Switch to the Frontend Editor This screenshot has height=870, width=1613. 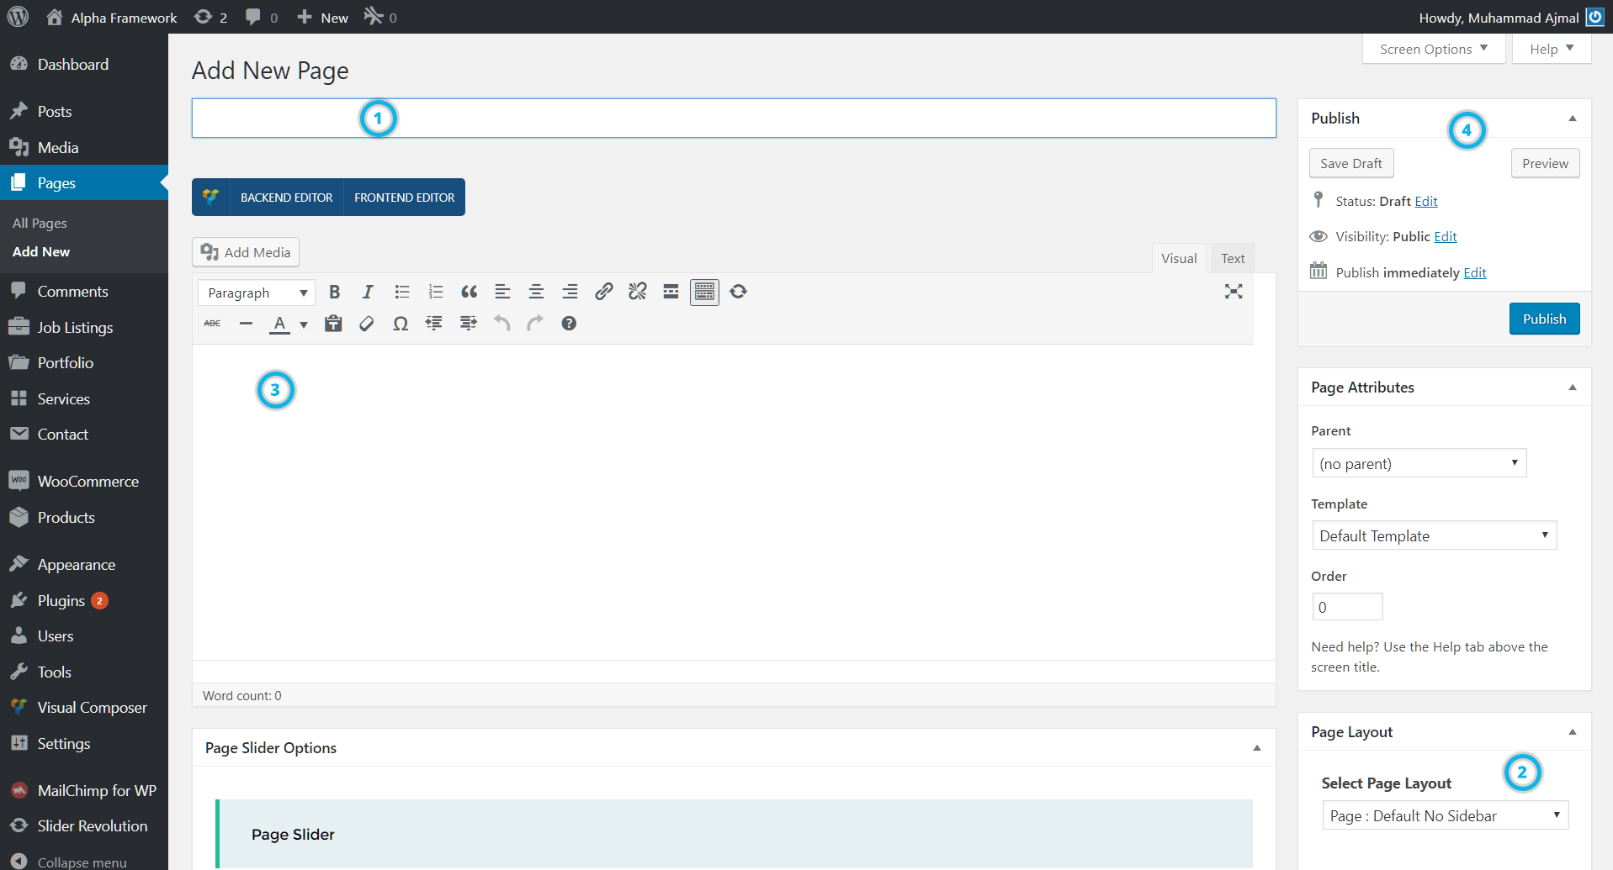click(404, 197)
